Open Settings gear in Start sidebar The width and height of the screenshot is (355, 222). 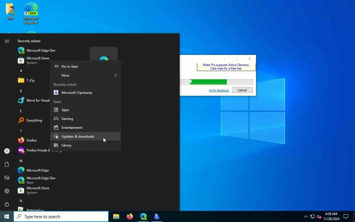click(7, 191)
